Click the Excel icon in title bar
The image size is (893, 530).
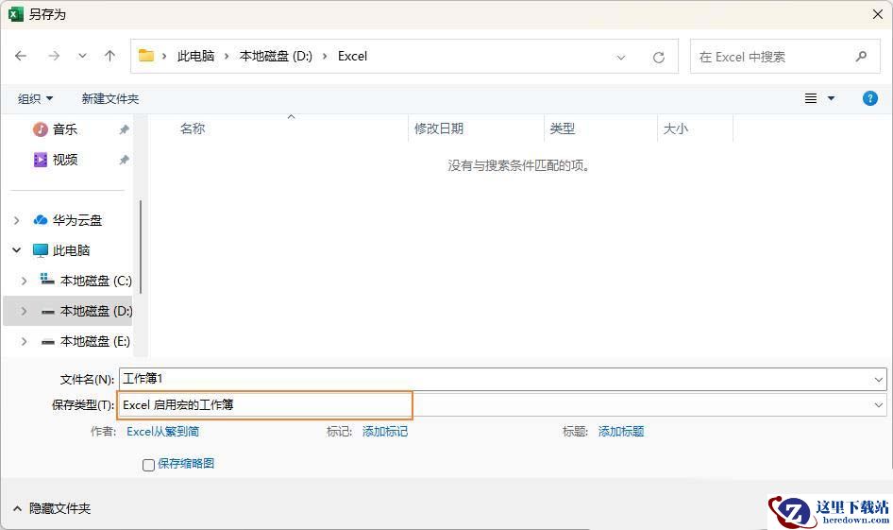pos(16,14)
